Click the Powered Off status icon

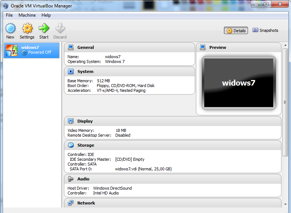pos(24,53)
